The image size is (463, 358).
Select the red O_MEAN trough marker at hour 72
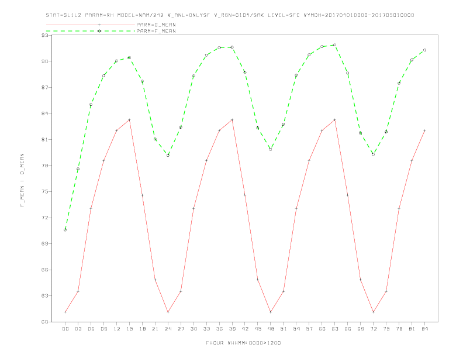373,312
